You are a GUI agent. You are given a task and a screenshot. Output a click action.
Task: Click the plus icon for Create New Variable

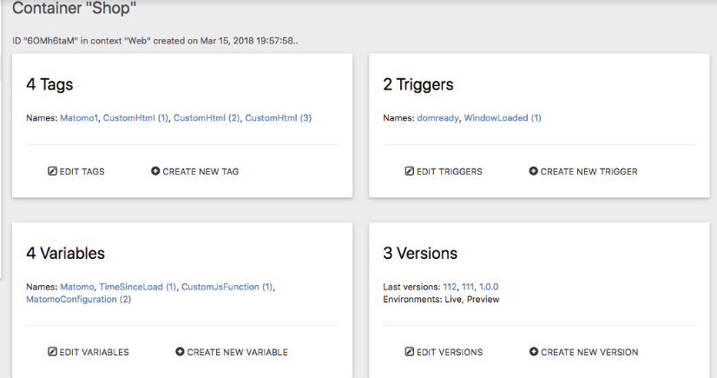(180, 352)
